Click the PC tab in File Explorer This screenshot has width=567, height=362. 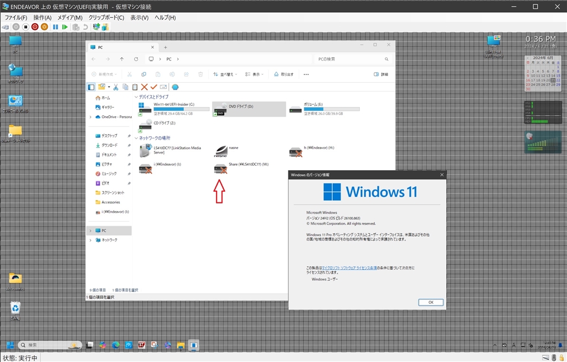122,48
